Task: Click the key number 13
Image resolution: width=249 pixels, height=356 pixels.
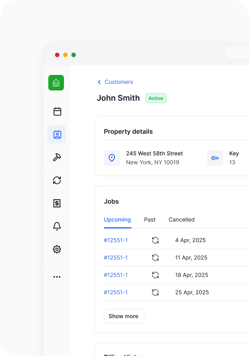Action: pyautogui.click(x=232, y=162)
